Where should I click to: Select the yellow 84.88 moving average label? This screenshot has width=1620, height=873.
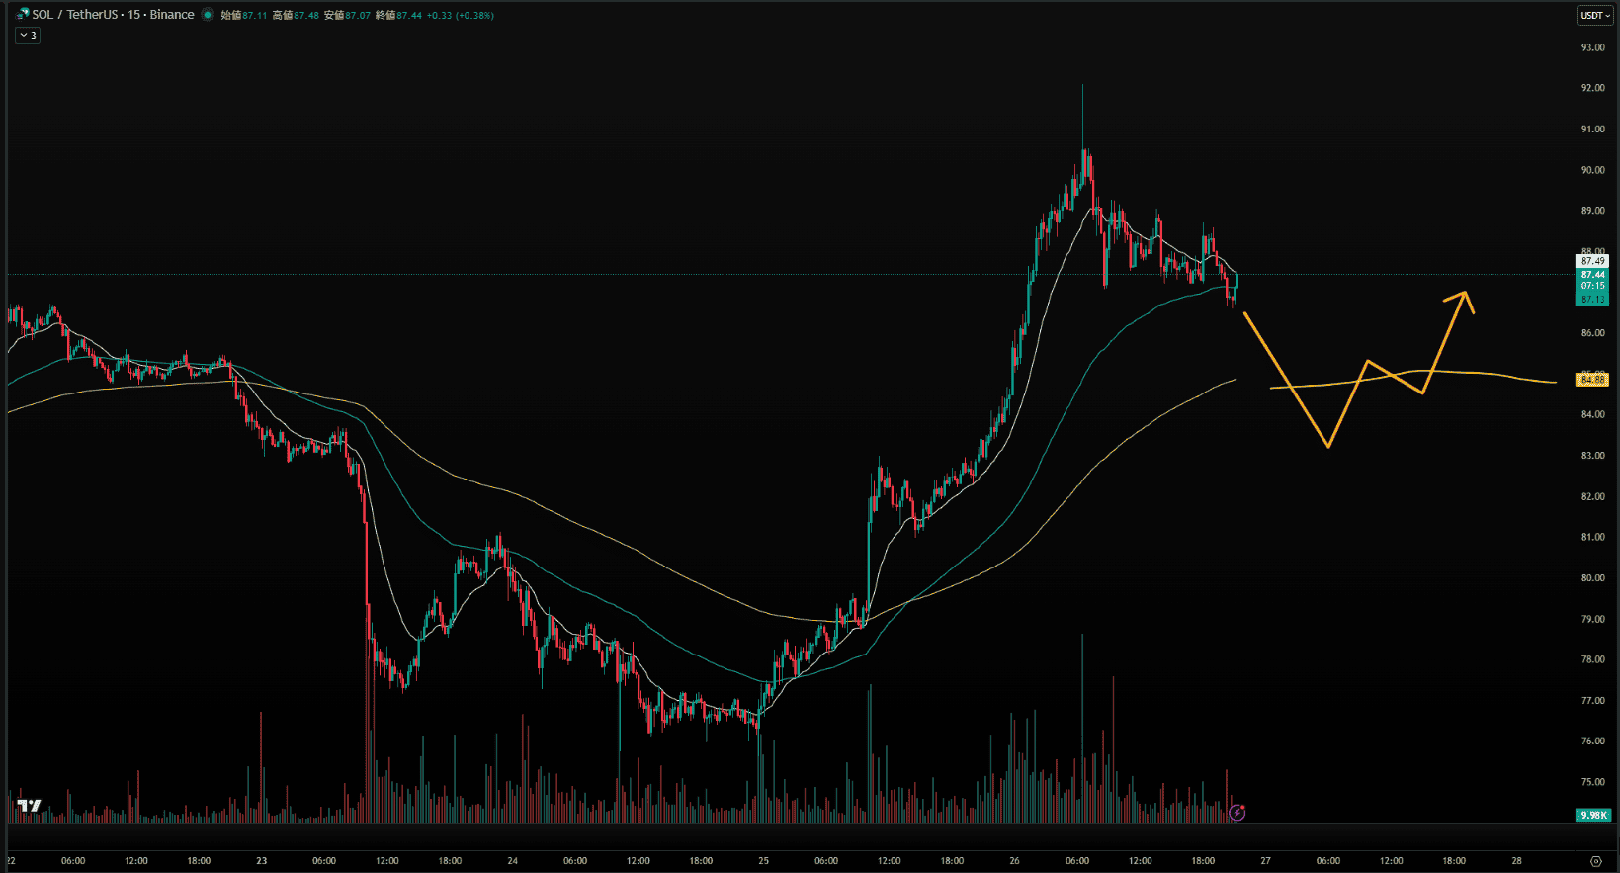point(1592,380)
